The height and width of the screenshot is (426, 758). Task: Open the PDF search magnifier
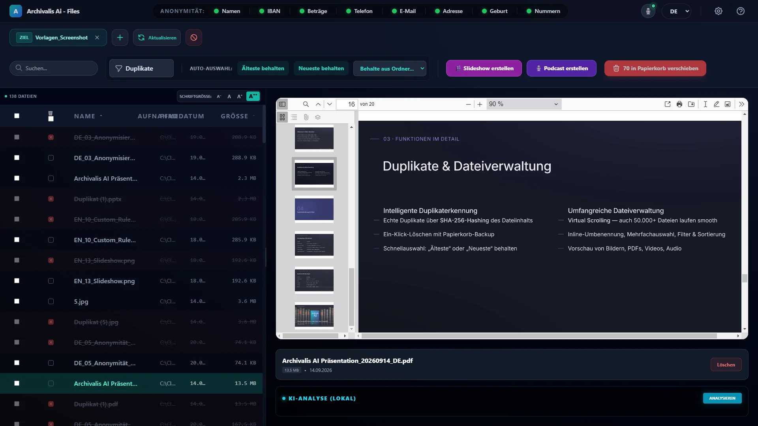click(x=306, y=104)
